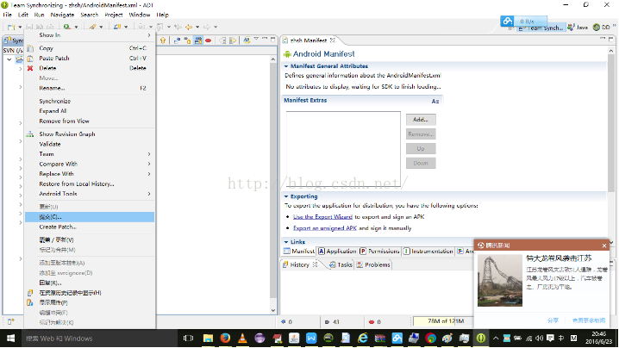The height and width of the screenshot is (348, 619).
Task: Click the Windows Start button
Action: [x=11, y=337]
